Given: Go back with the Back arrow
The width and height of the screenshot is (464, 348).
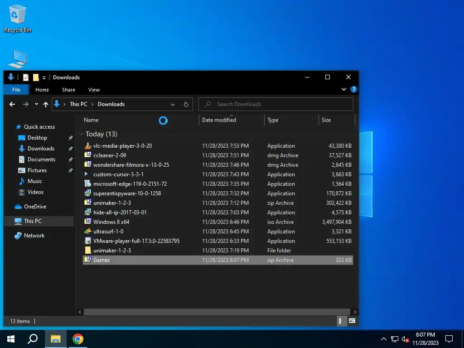Looking at the screenshot, I should point(12,104).
